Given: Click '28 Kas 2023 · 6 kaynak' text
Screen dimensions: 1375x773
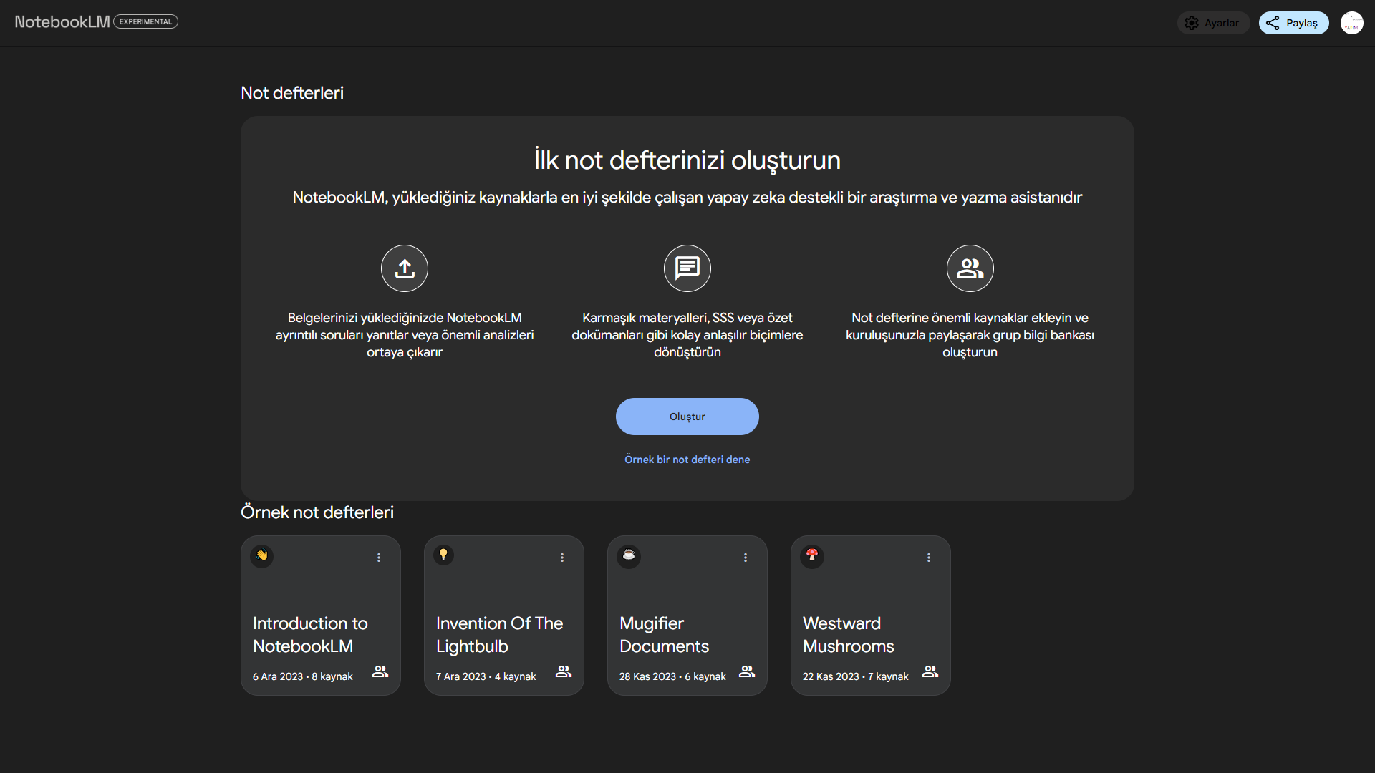Looking at the screenshot, I should click(672, 676).
